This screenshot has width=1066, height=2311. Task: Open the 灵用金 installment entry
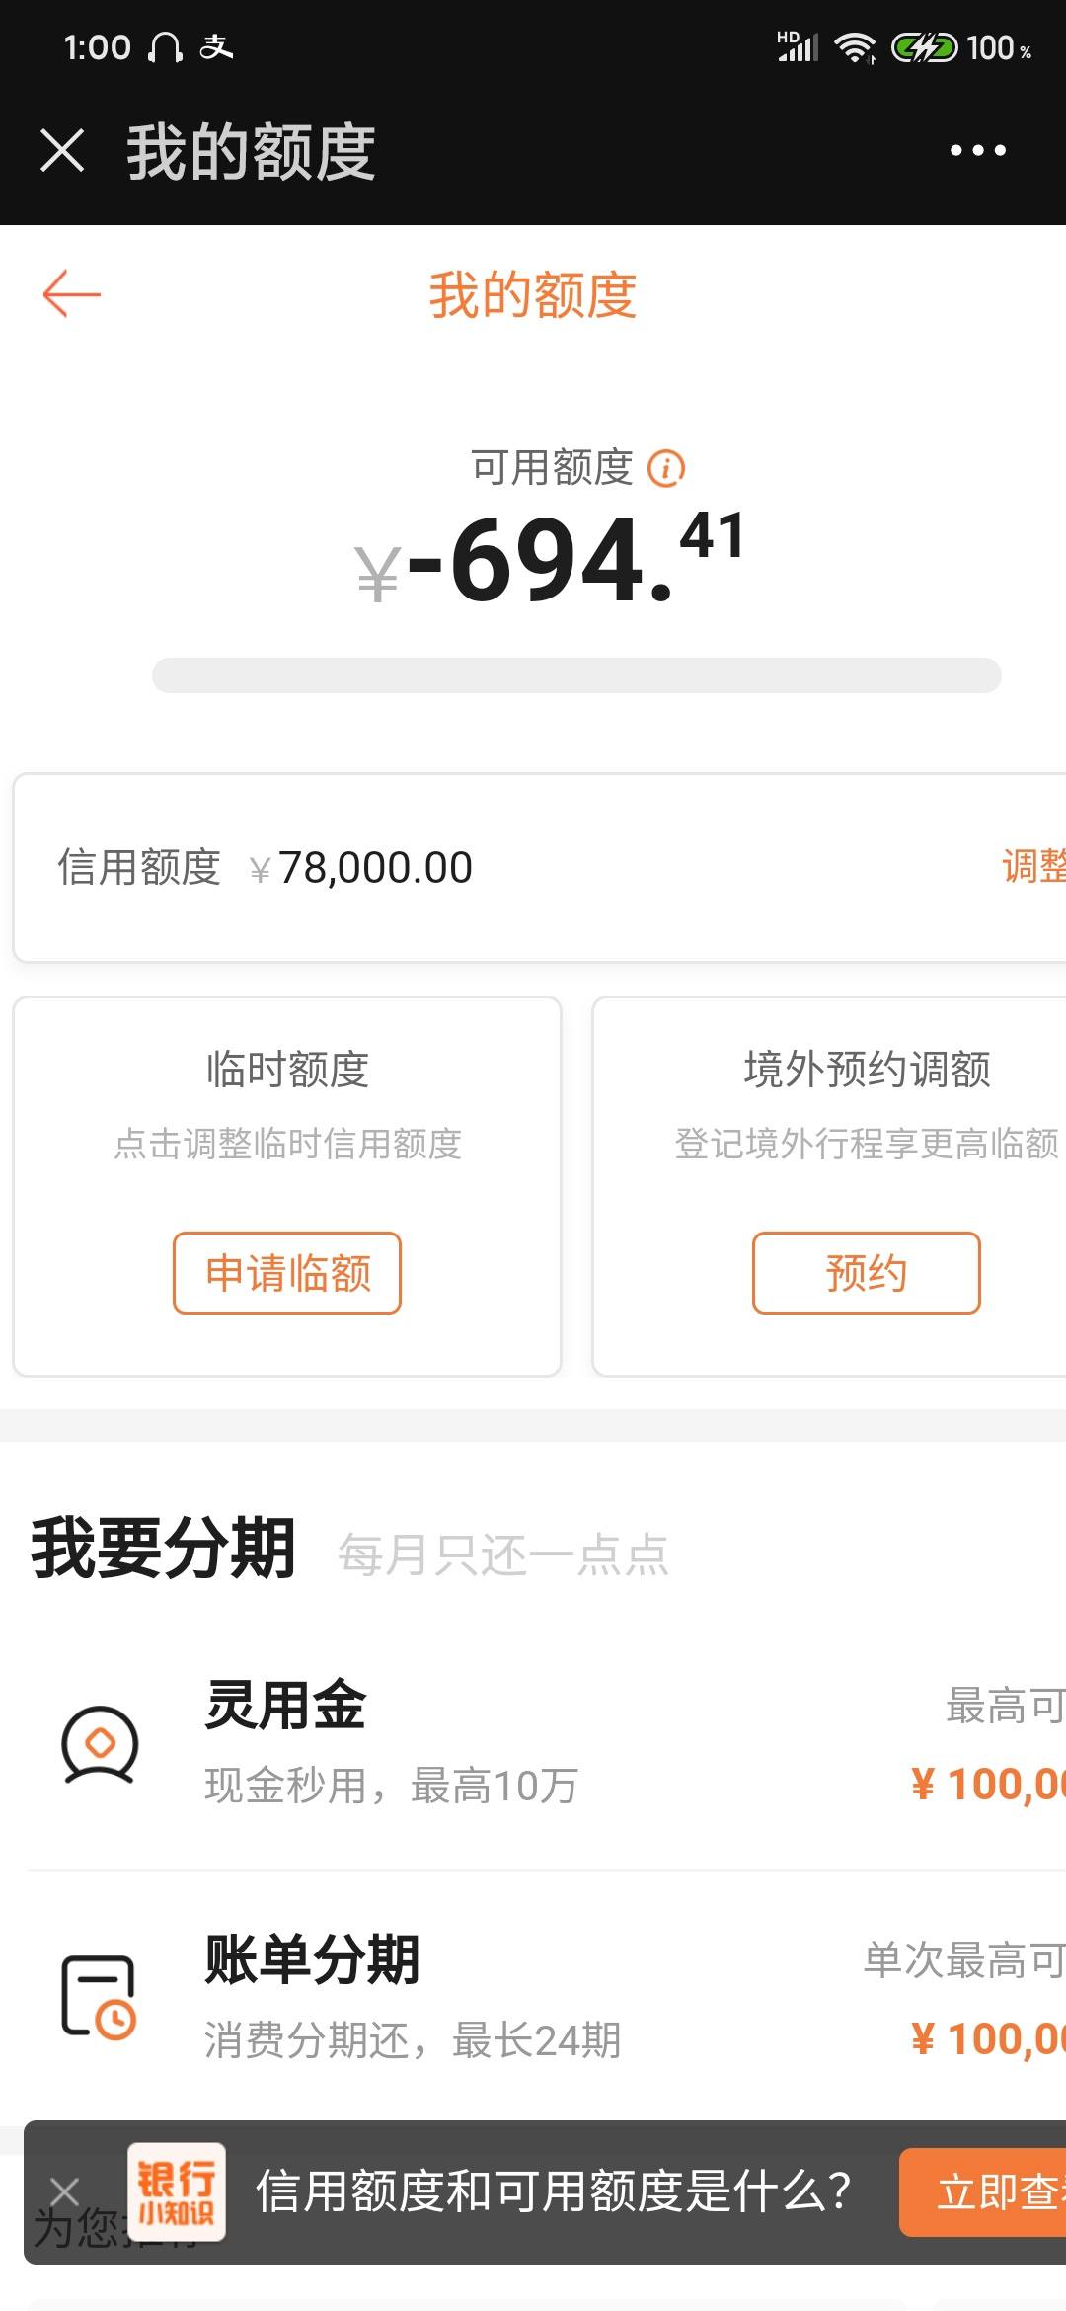(x=547, y=1745)
